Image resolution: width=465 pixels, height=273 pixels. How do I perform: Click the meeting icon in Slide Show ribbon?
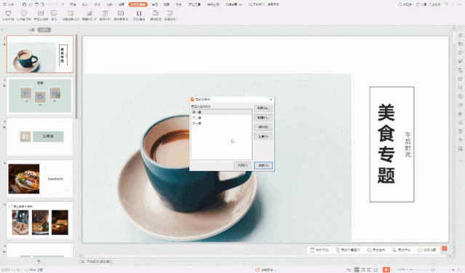[x=54, y=13]
